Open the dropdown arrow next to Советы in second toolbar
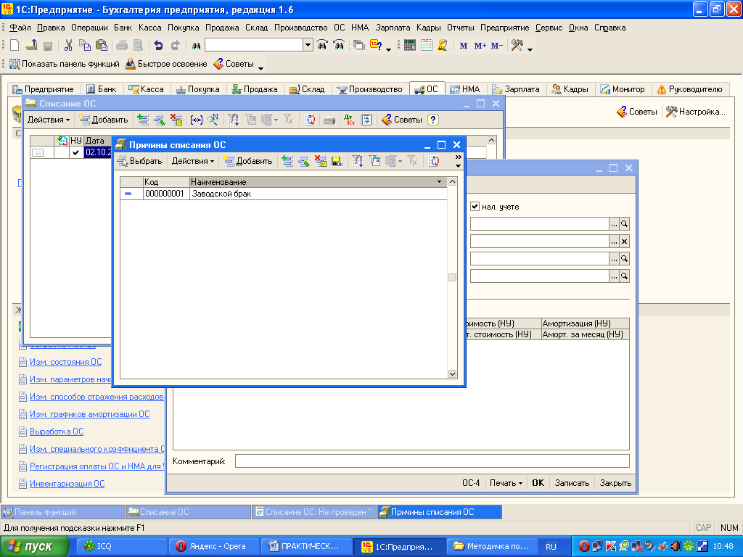The image size is (743, 557). [x=260, y=67]
